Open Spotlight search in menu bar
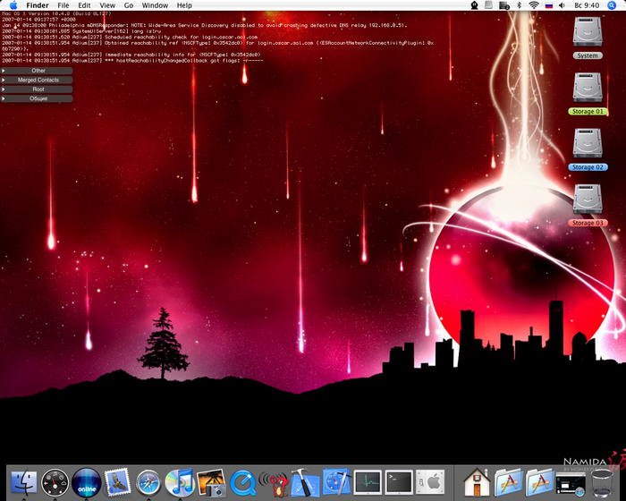The width and height of the screenshot is (626, 501). pyautogui.click(x=615, y=5)
